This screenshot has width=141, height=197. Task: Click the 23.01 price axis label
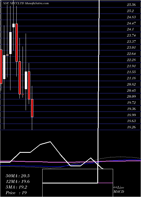click(x=131, y=48)
